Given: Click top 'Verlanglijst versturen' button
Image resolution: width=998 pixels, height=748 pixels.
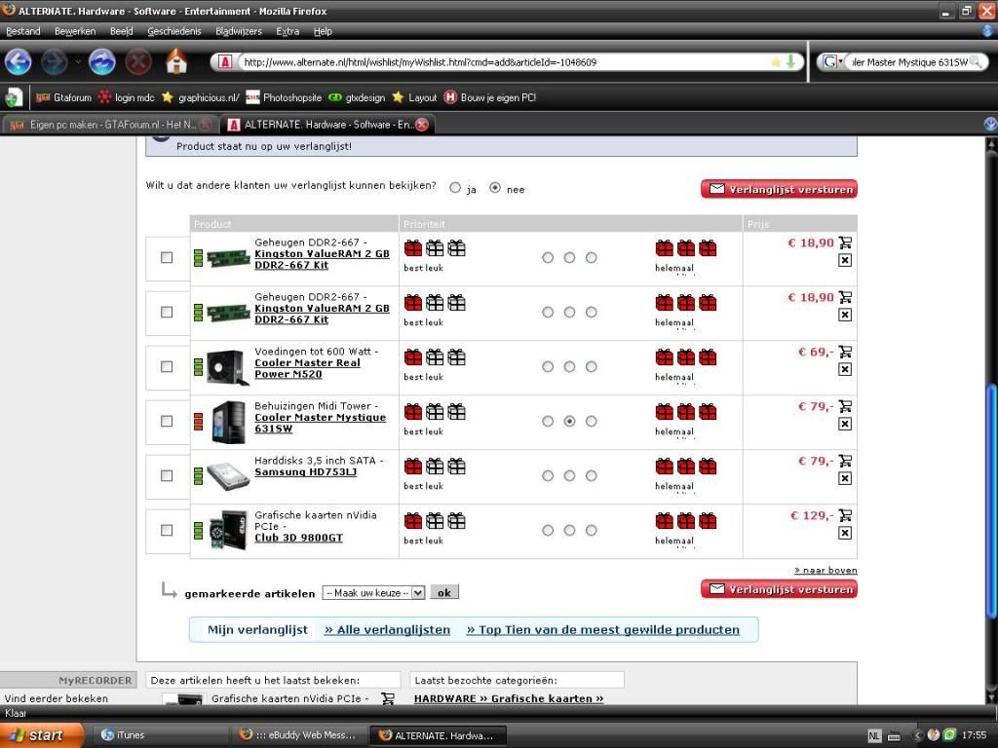Looking at the screenshot, I should point(779,189).
